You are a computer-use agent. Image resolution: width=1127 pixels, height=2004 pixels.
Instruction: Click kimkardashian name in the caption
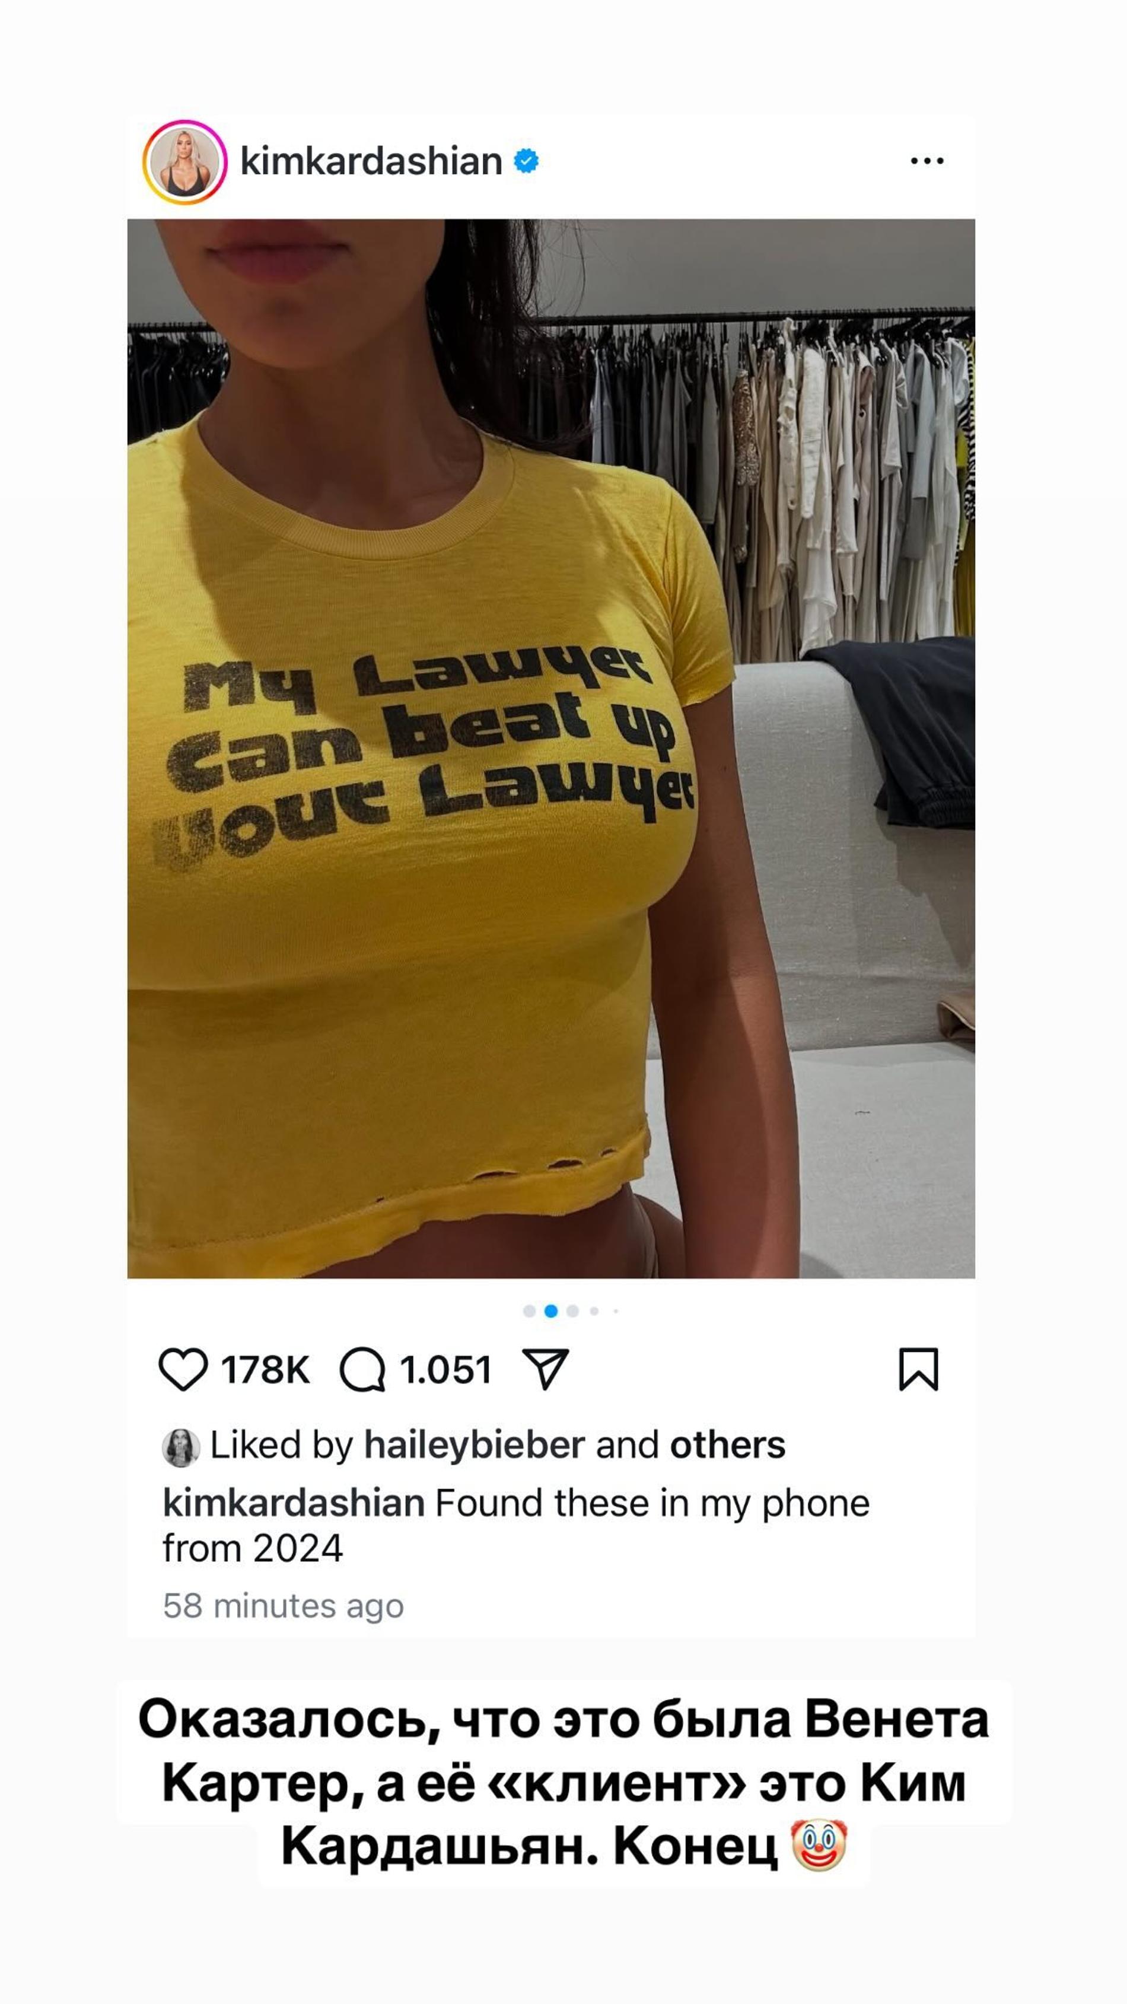tap(293, 1503)
